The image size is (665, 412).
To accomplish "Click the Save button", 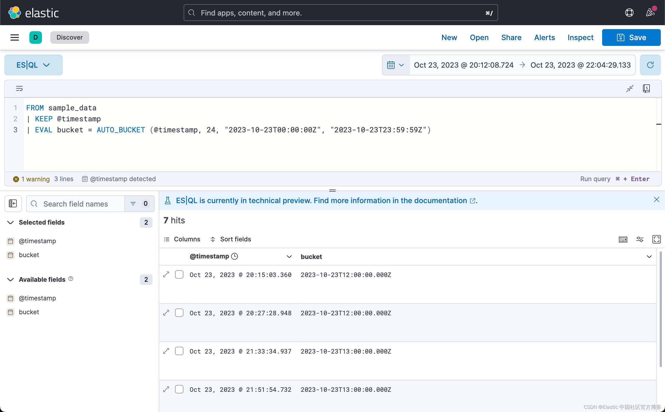I will (x=631, y=37).
